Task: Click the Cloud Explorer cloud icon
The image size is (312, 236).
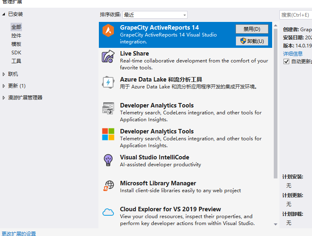Action: tap(108, 212)
